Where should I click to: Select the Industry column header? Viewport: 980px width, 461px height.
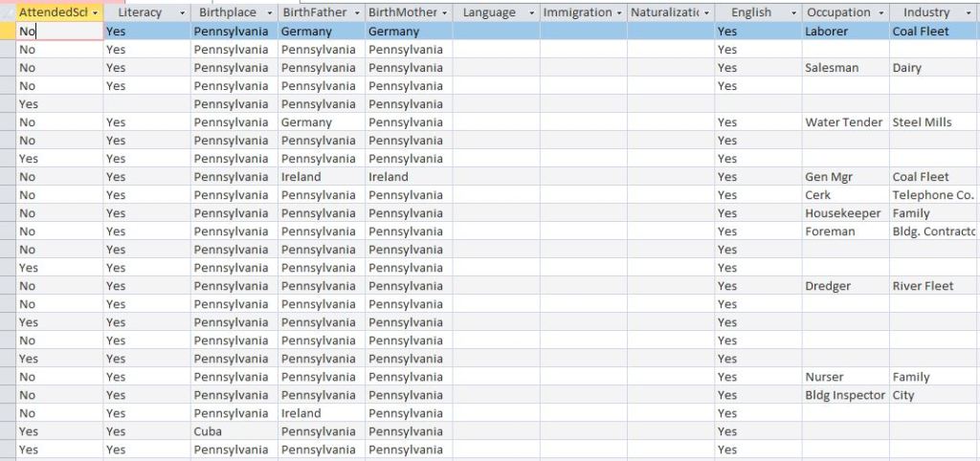pos(925,13)
